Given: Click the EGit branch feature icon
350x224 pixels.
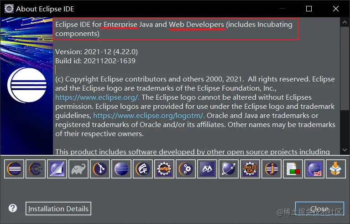Looking at the screenshot, I should [100, 169].
